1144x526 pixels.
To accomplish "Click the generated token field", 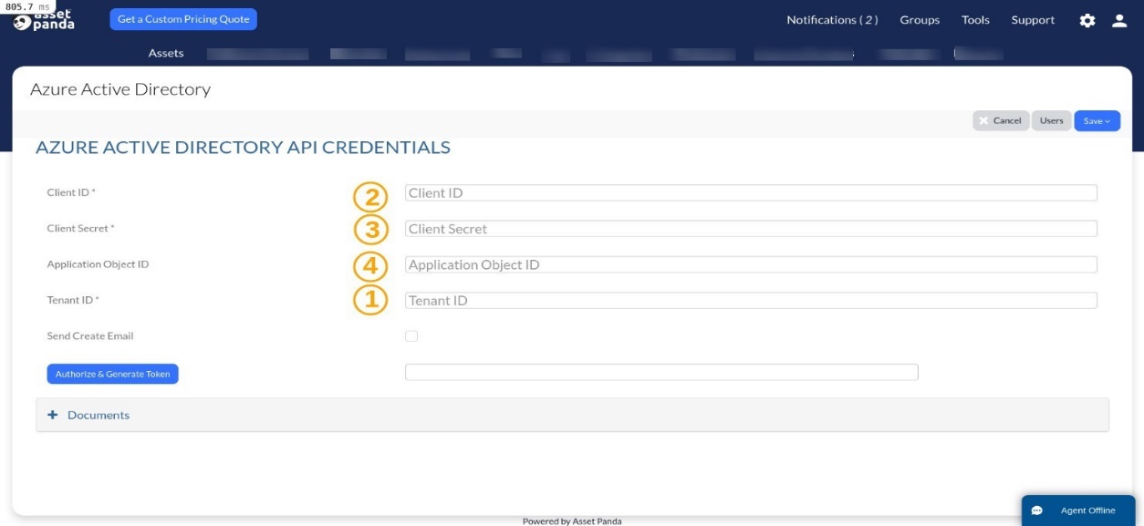I will point(661,372).
